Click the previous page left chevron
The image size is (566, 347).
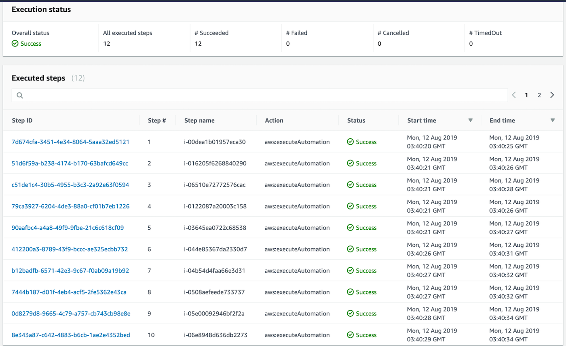514,95
